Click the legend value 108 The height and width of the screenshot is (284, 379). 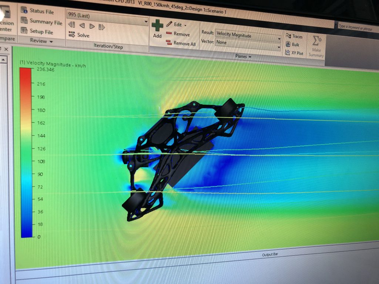41,161
